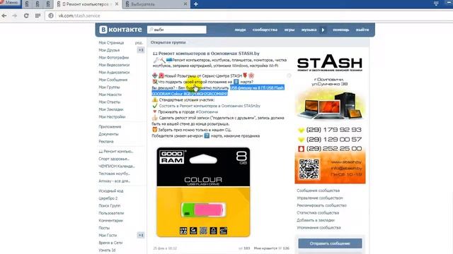This screenshot has width=453, height=254.
Task: Open музыка in the top navigation
Action: [x=309, y=30]
